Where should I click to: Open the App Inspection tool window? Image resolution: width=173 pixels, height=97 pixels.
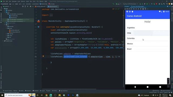point(63,91)
